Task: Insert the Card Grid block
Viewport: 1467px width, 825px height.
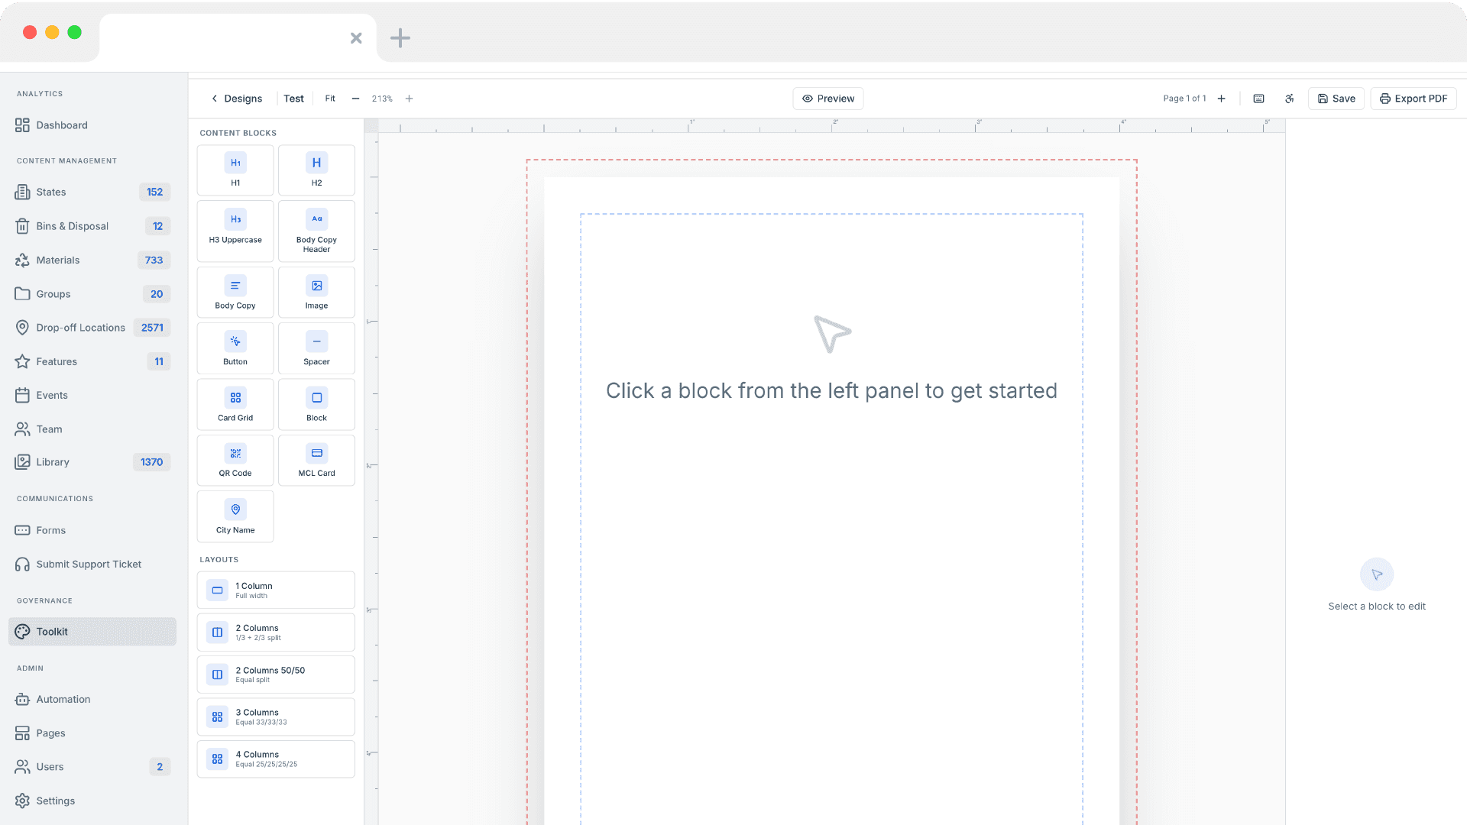Action: tap(235, 405)
